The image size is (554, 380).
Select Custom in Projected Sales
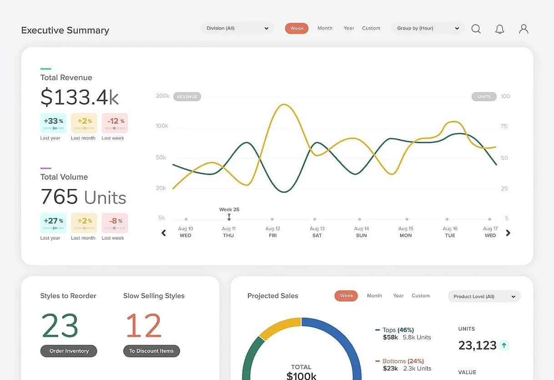click(x=421, y=295)
